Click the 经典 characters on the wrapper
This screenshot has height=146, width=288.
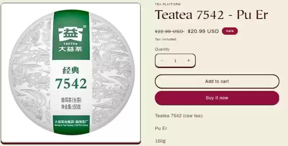point(71,70)
